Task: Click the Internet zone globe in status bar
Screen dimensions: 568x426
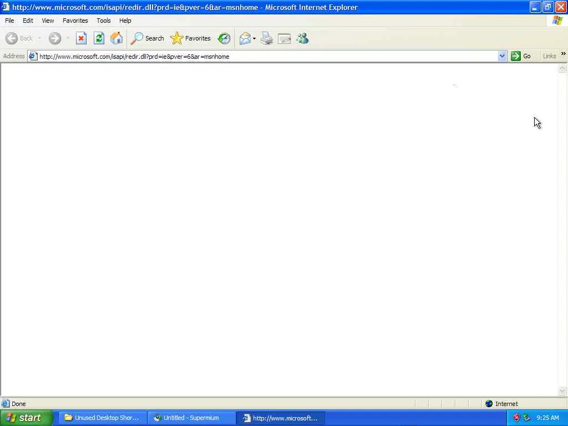Action: pos(489,404)
